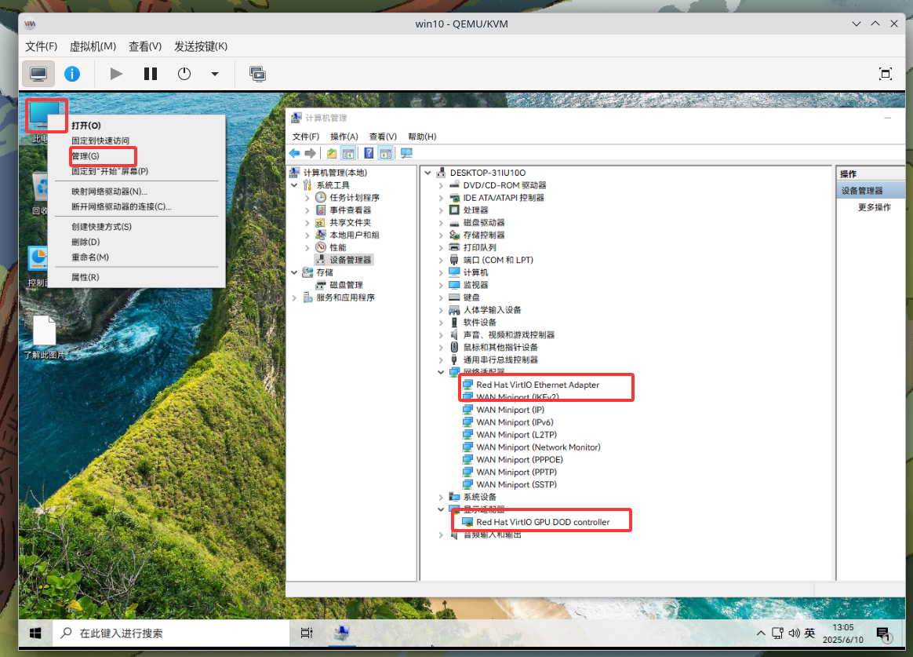Select the 了解此图片 desktop icon

(44, 338)
